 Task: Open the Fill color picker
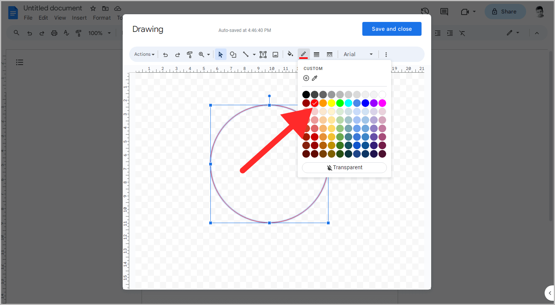click(290, 54)
